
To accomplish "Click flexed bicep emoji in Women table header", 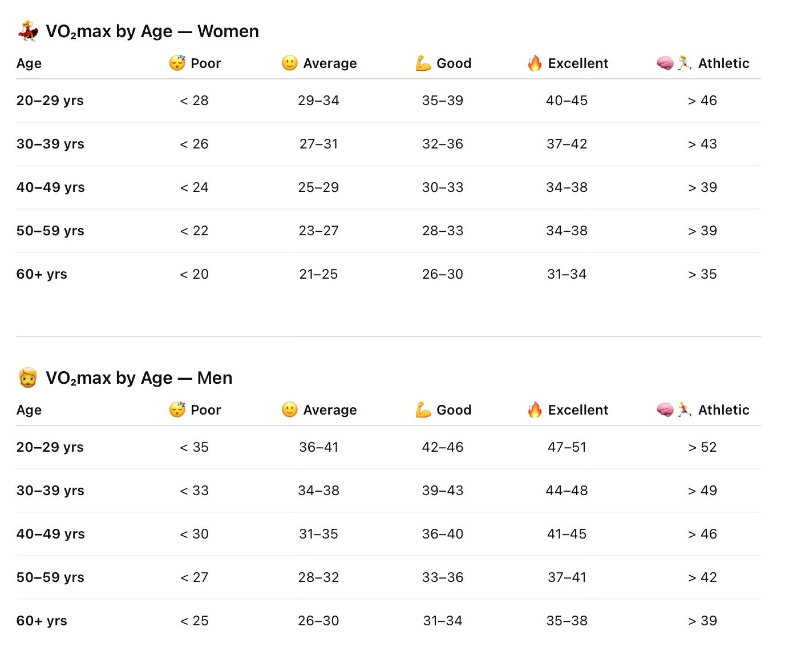I will [423, 63].
